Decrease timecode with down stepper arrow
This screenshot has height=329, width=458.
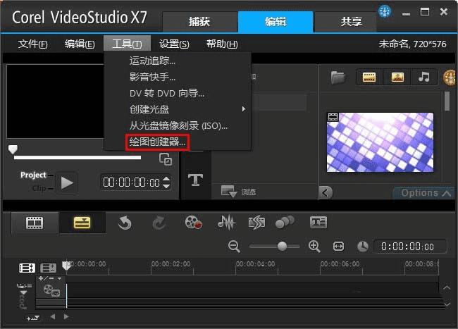click(166, 186)
